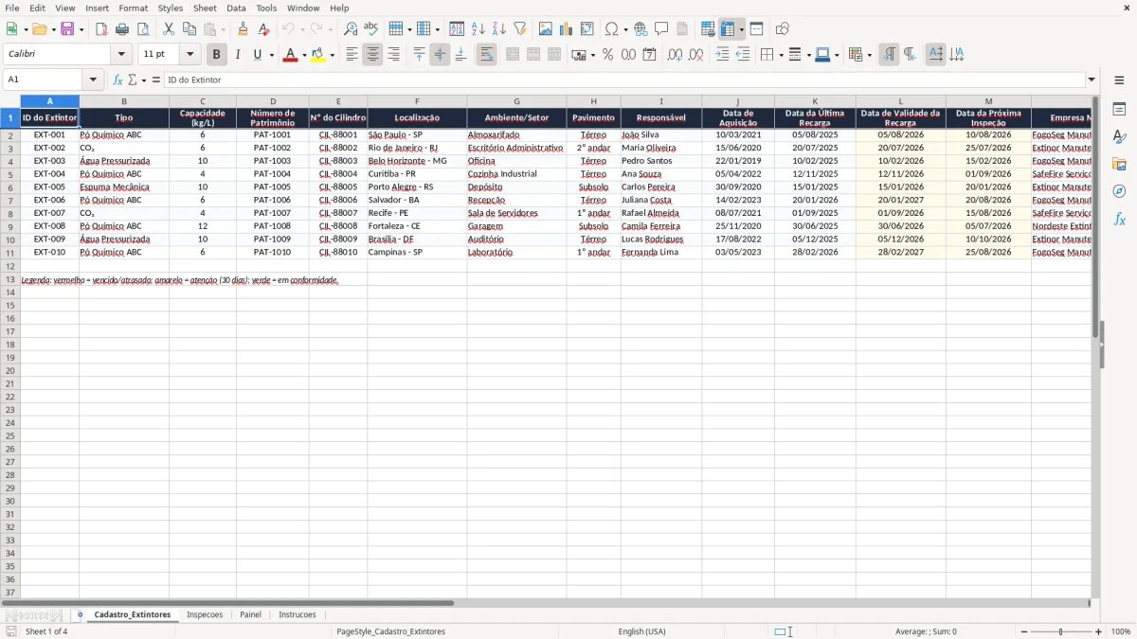Expand the Name Box dropdown
Image resolution: width=1137 pixels, height=639 pixels.
(93, 80)
